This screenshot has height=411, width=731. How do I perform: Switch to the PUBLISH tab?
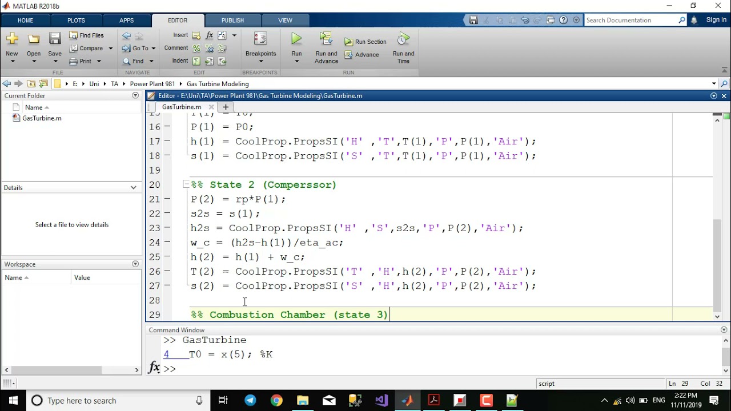pos(232,21)
